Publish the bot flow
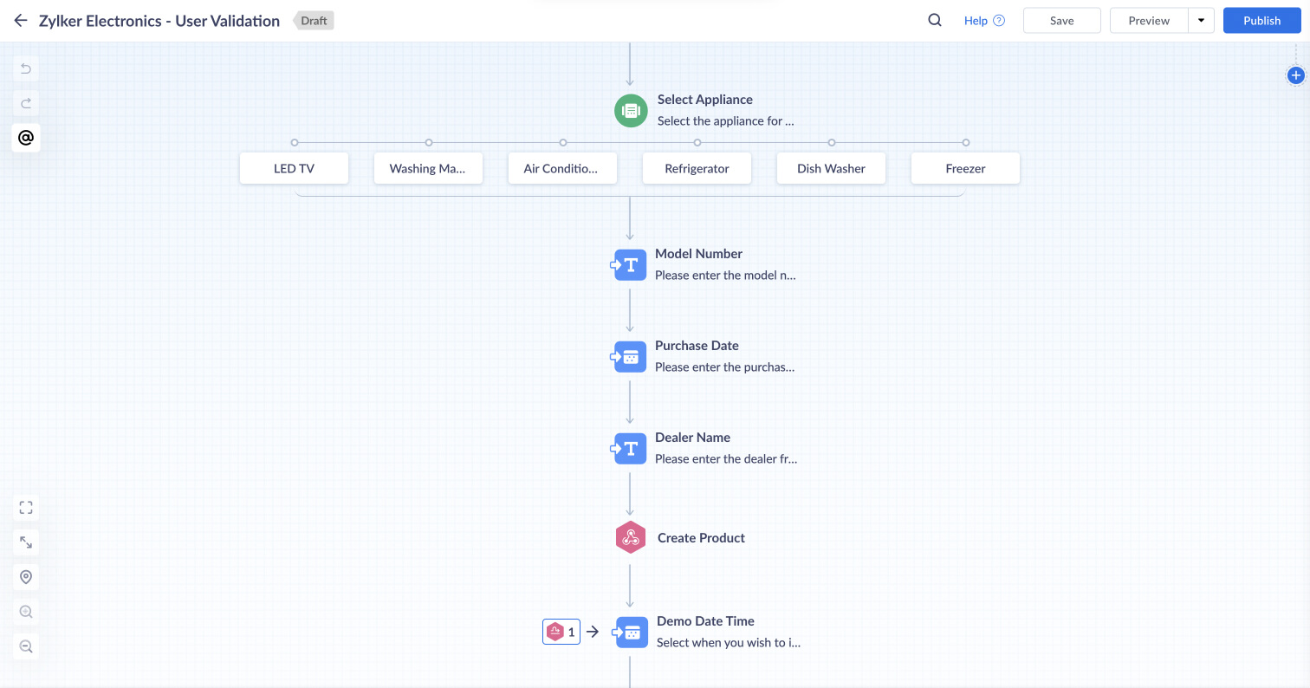This screenshot has height=688, width=1310. (x=1262, y=21)
